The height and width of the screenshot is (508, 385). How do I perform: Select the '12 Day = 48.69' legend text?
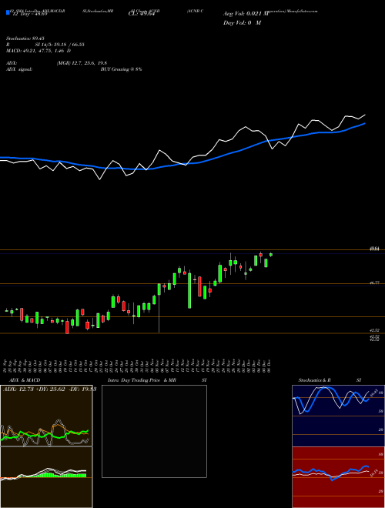click(x=28, y=15)
